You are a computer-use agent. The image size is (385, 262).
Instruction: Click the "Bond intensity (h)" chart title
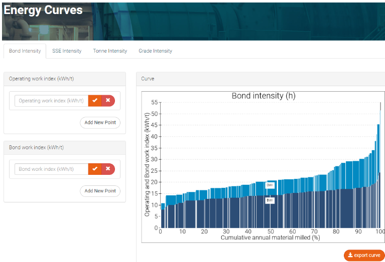[x=263, y=96]
